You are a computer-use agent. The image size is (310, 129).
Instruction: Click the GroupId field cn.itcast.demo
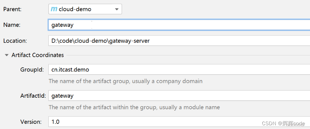click(179, 69)
